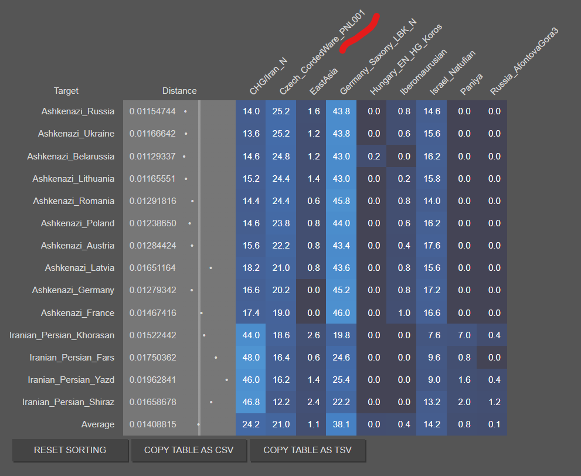Select the Ashkenazi_Latvia target label
The width and height of the screenshot is (581, 476).
80,268
